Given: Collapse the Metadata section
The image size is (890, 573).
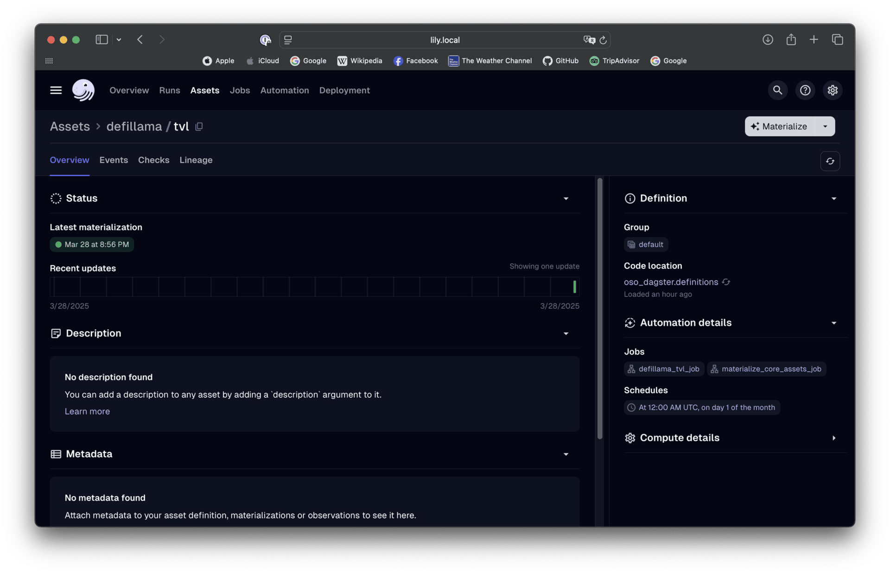Looking at the screenshot, I should pos(566,454).
